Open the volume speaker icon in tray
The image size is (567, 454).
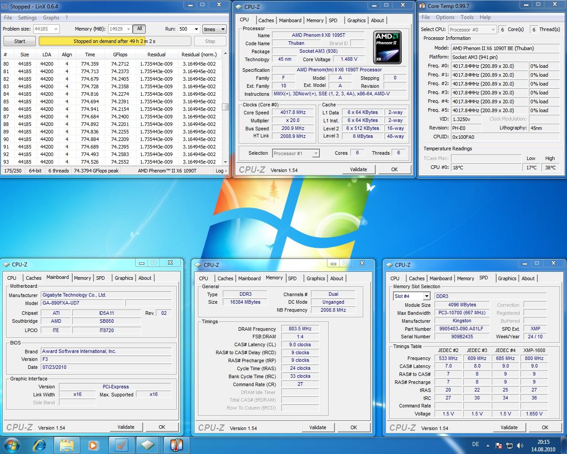(520, 445)
